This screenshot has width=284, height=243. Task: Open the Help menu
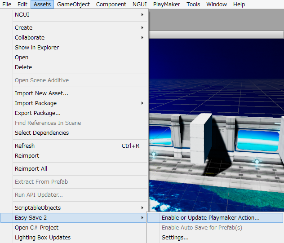pyautogui.click(x=239, y=4)
